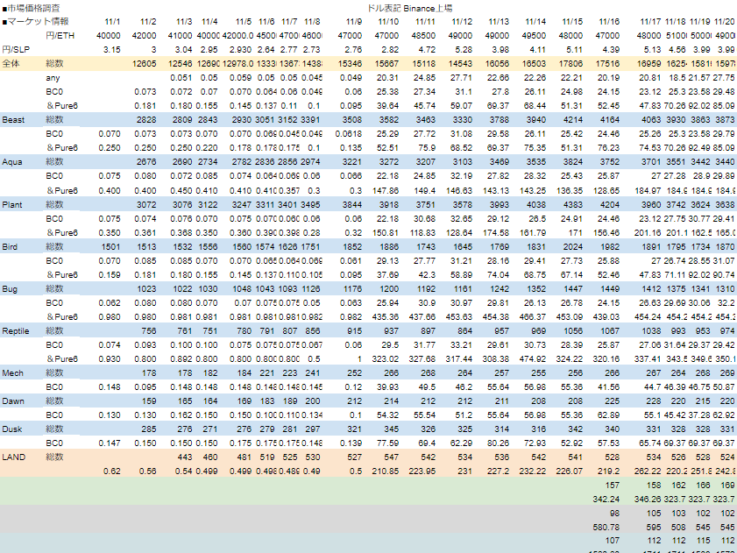Screen dimensions: 737x553
Task: Click the Dawn section label
Action: click(12, 401)
